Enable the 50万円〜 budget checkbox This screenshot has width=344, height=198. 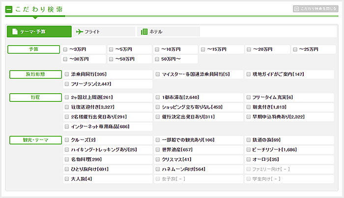157,59
